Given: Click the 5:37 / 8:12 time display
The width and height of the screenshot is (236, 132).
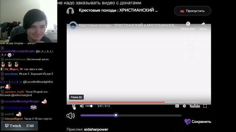Looking at the screenshot, I should pyautogui.click(x=104, y=106).
